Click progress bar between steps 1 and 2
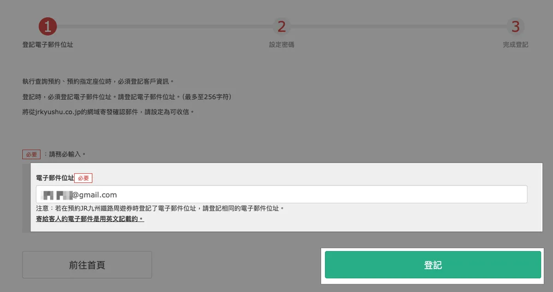The width and height of the screenshot is (553, 292). (165, 26)
